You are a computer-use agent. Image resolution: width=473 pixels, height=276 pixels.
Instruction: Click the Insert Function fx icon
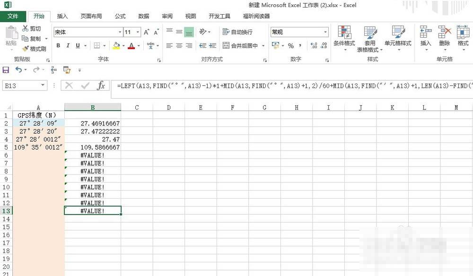coord(101,85)
